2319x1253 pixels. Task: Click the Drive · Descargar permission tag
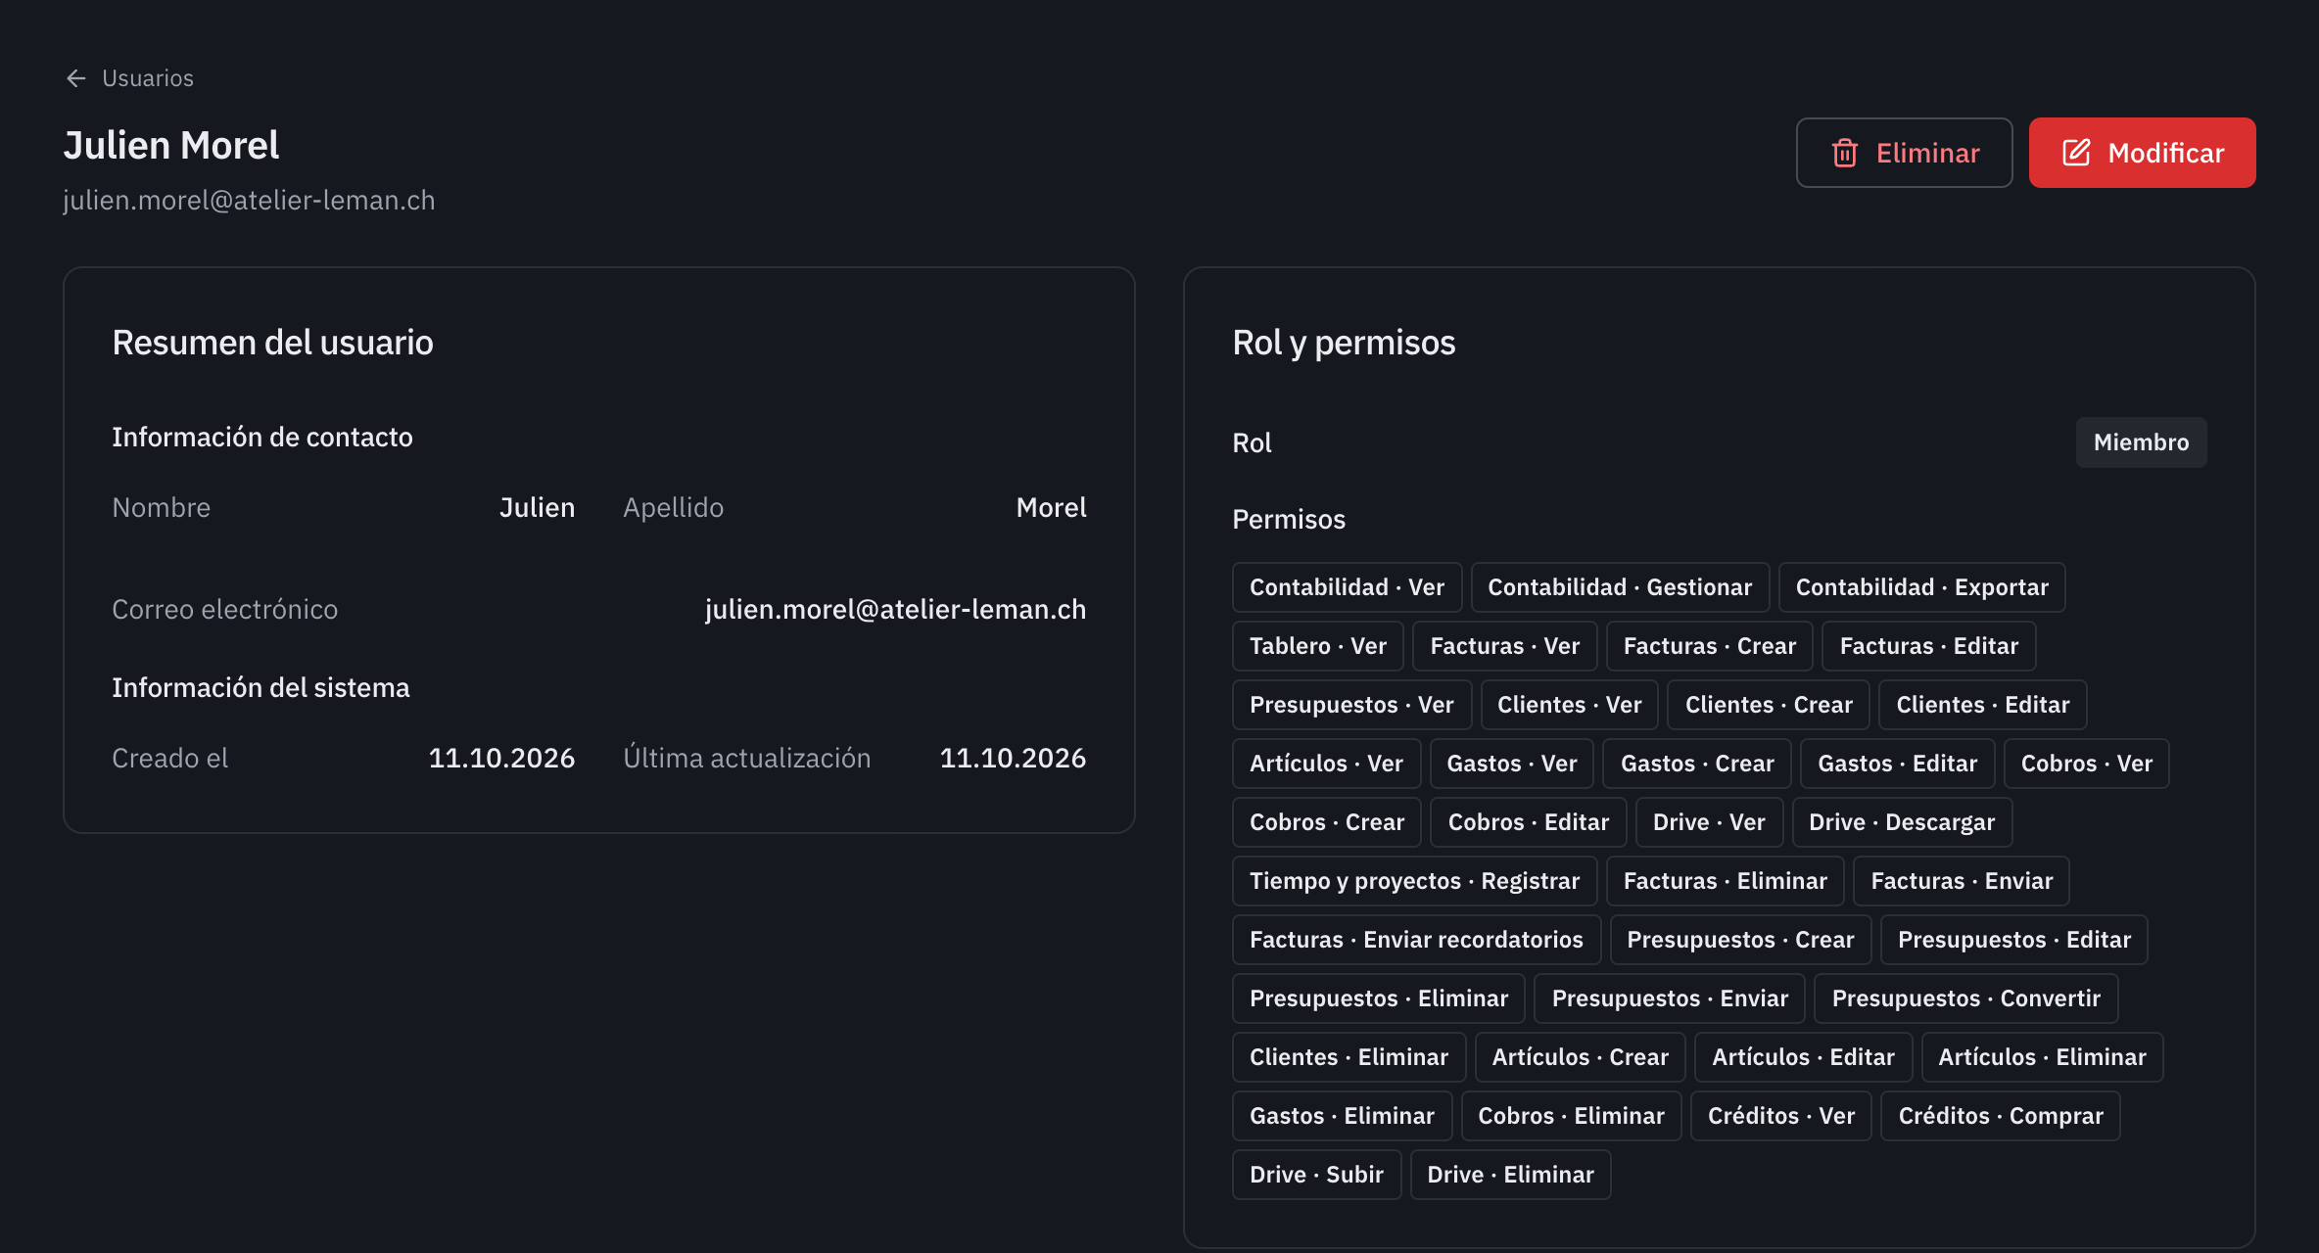(x=1901, y=822)
